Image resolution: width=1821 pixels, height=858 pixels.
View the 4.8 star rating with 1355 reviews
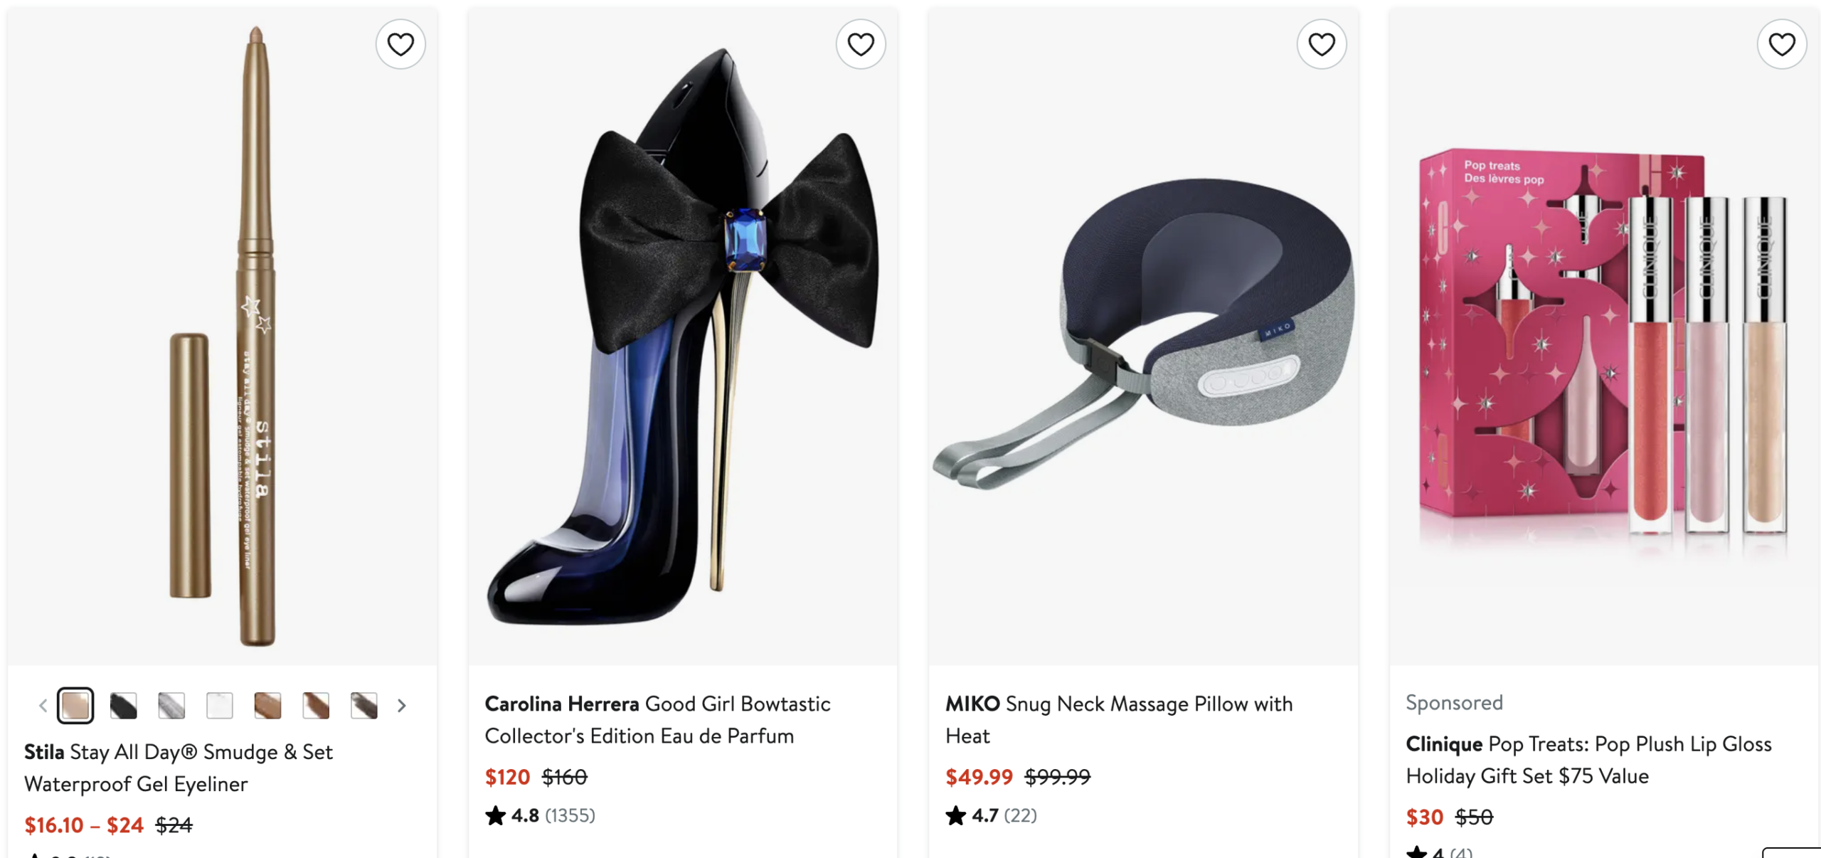point(540,815)
